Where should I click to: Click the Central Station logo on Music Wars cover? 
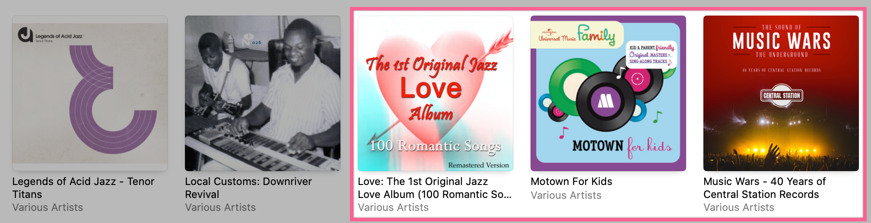(782, 96)
